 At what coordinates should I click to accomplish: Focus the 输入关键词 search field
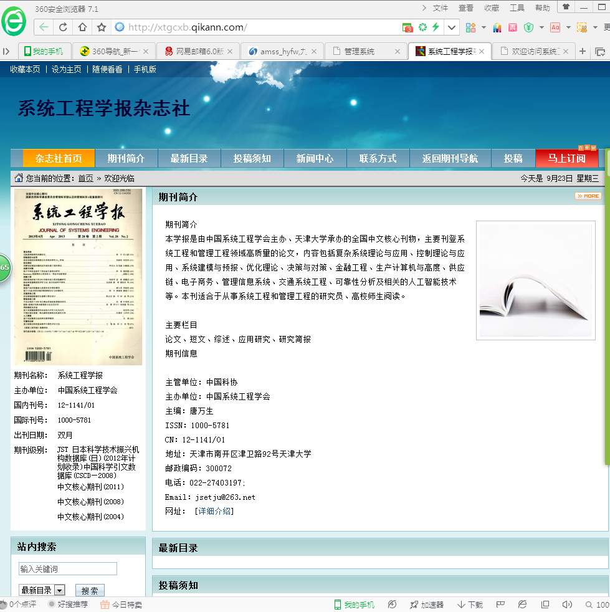[67, 568]
